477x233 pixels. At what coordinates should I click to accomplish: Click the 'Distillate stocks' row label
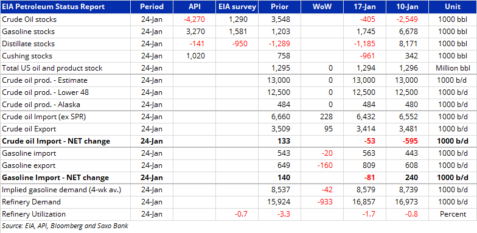[28, 44]
